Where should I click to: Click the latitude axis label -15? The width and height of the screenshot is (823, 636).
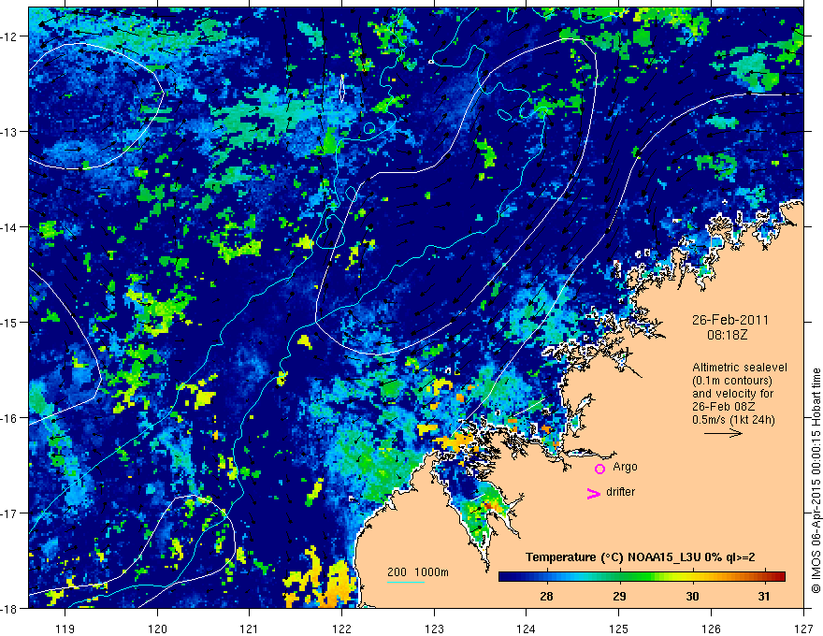(10, 322)
